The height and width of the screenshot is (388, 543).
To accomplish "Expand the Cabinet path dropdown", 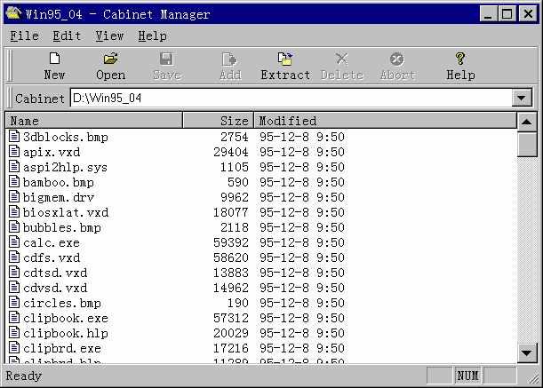I will 522,99.
